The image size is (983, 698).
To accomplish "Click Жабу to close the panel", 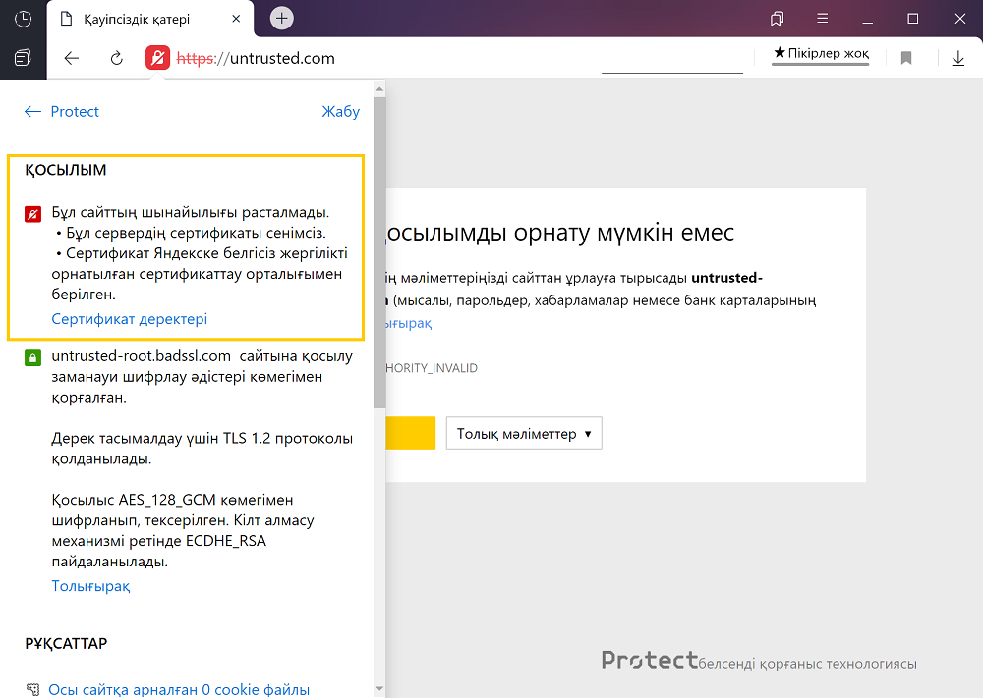I will click(340, 112).
